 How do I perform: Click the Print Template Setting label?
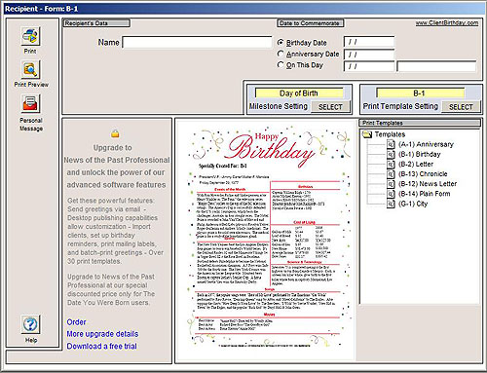400,106
